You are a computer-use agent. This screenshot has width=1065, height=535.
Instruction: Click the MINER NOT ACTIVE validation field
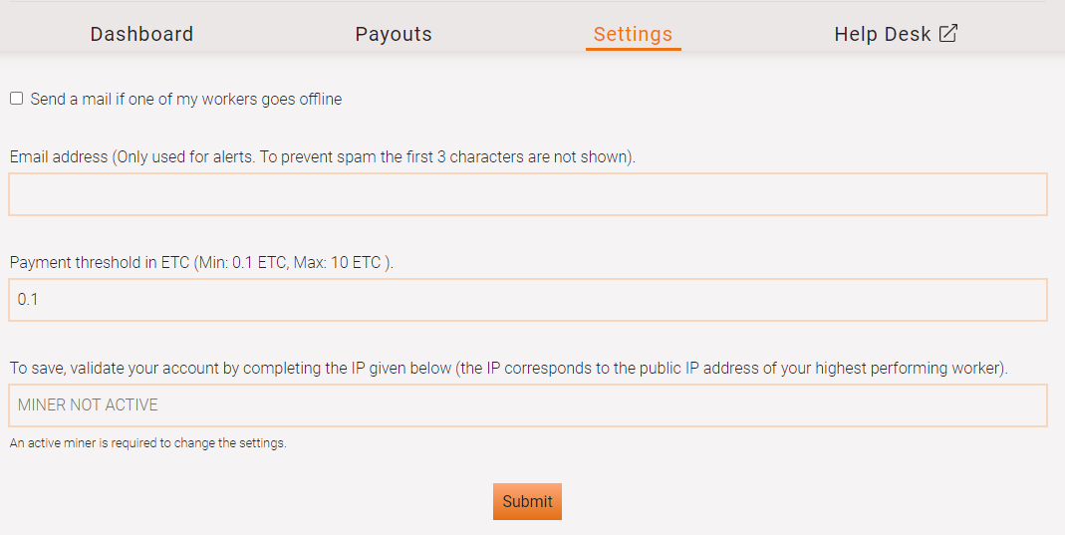pyautogui.click(x=528, y=405)
